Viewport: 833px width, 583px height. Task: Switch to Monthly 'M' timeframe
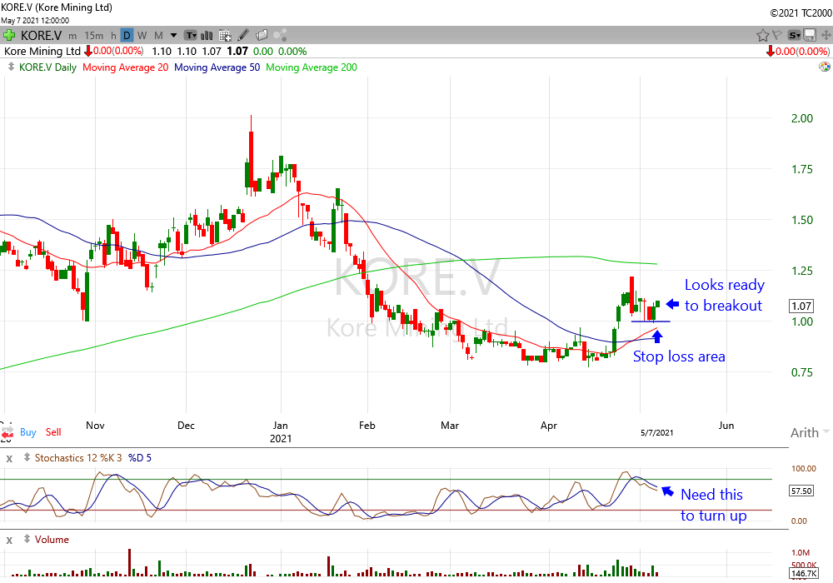coord(158,36)
